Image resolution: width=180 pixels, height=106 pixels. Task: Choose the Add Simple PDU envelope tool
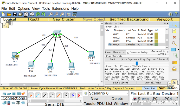[174, 63]
